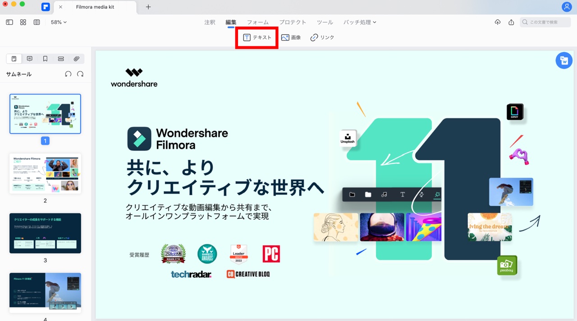Viewport: 577px width, 321px height.
Task: Click the リンク link tool
Action: [x=322, y=37]
